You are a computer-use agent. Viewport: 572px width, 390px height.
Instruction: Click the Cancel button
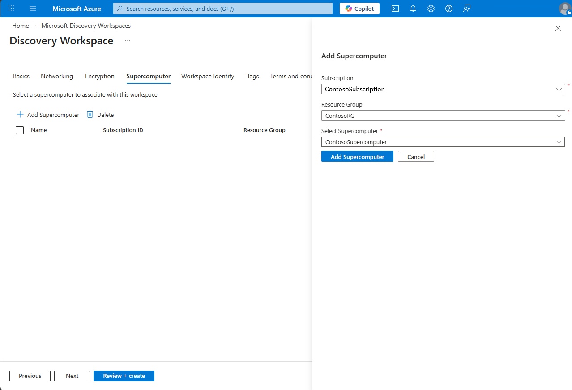[x=416, y=157]
